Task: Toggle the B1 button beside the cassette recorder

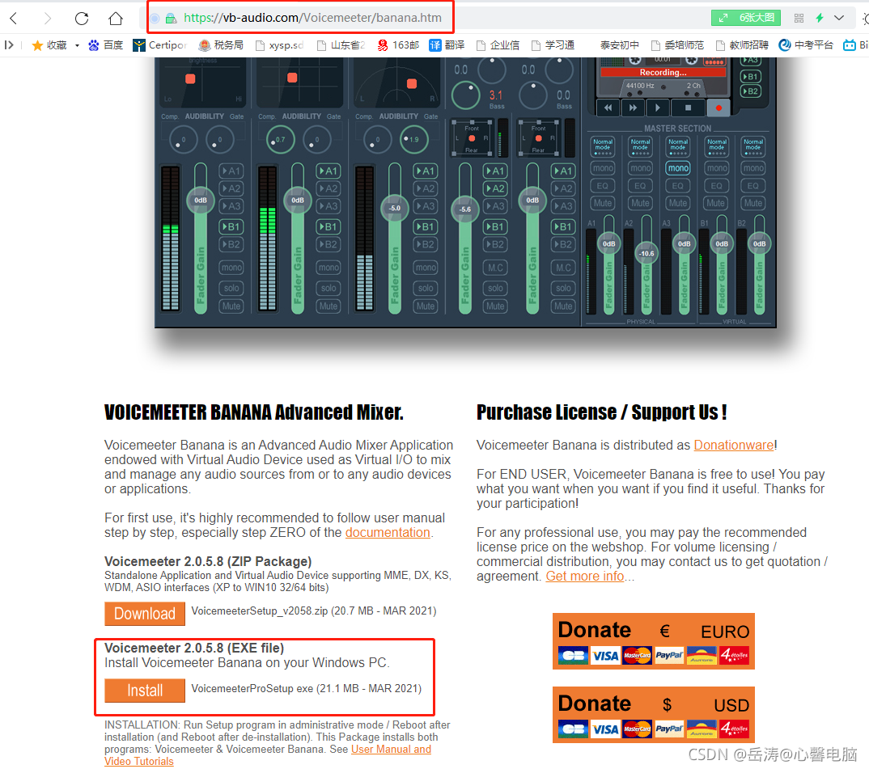Action: 750,76
